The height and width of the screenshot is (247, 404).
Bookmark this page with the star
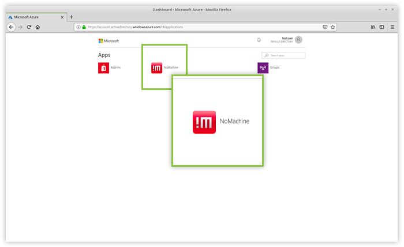[x=332, y=27]
